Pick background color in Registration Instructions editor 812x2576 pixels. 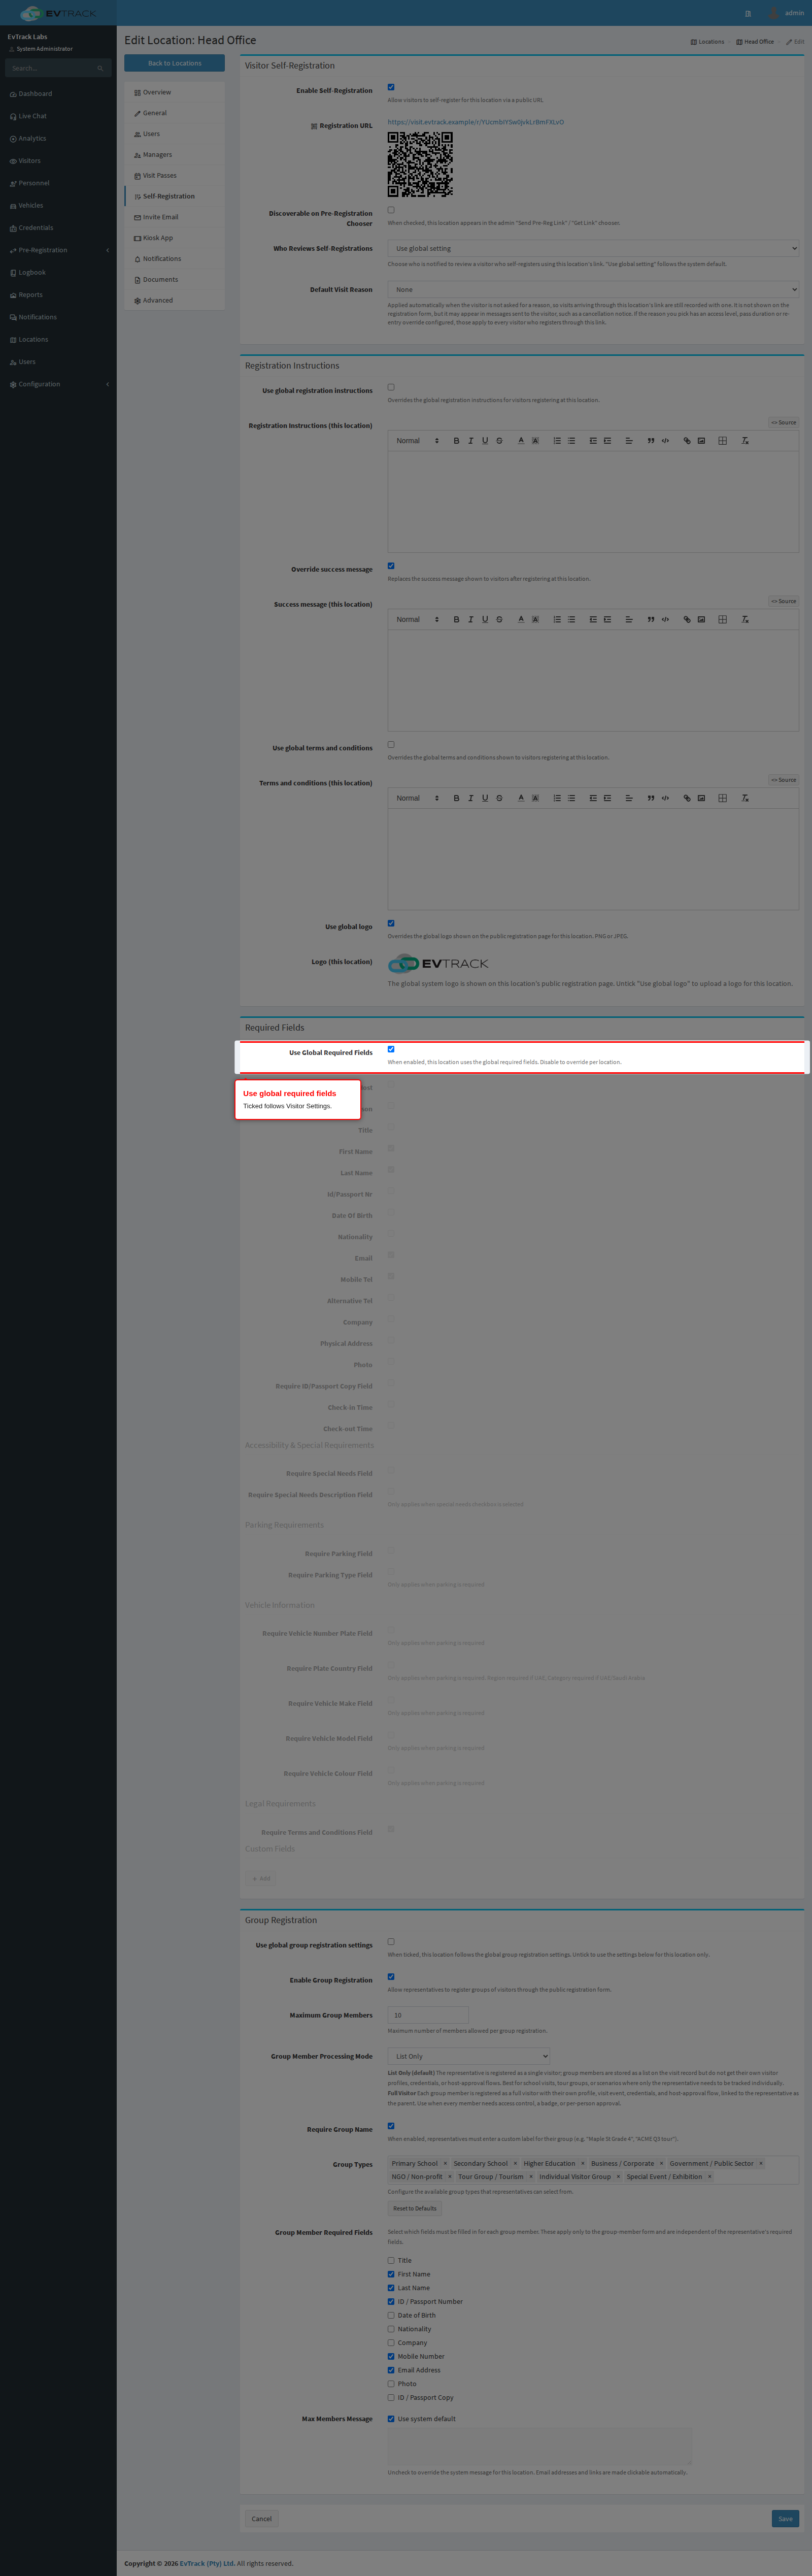(535, 441)
